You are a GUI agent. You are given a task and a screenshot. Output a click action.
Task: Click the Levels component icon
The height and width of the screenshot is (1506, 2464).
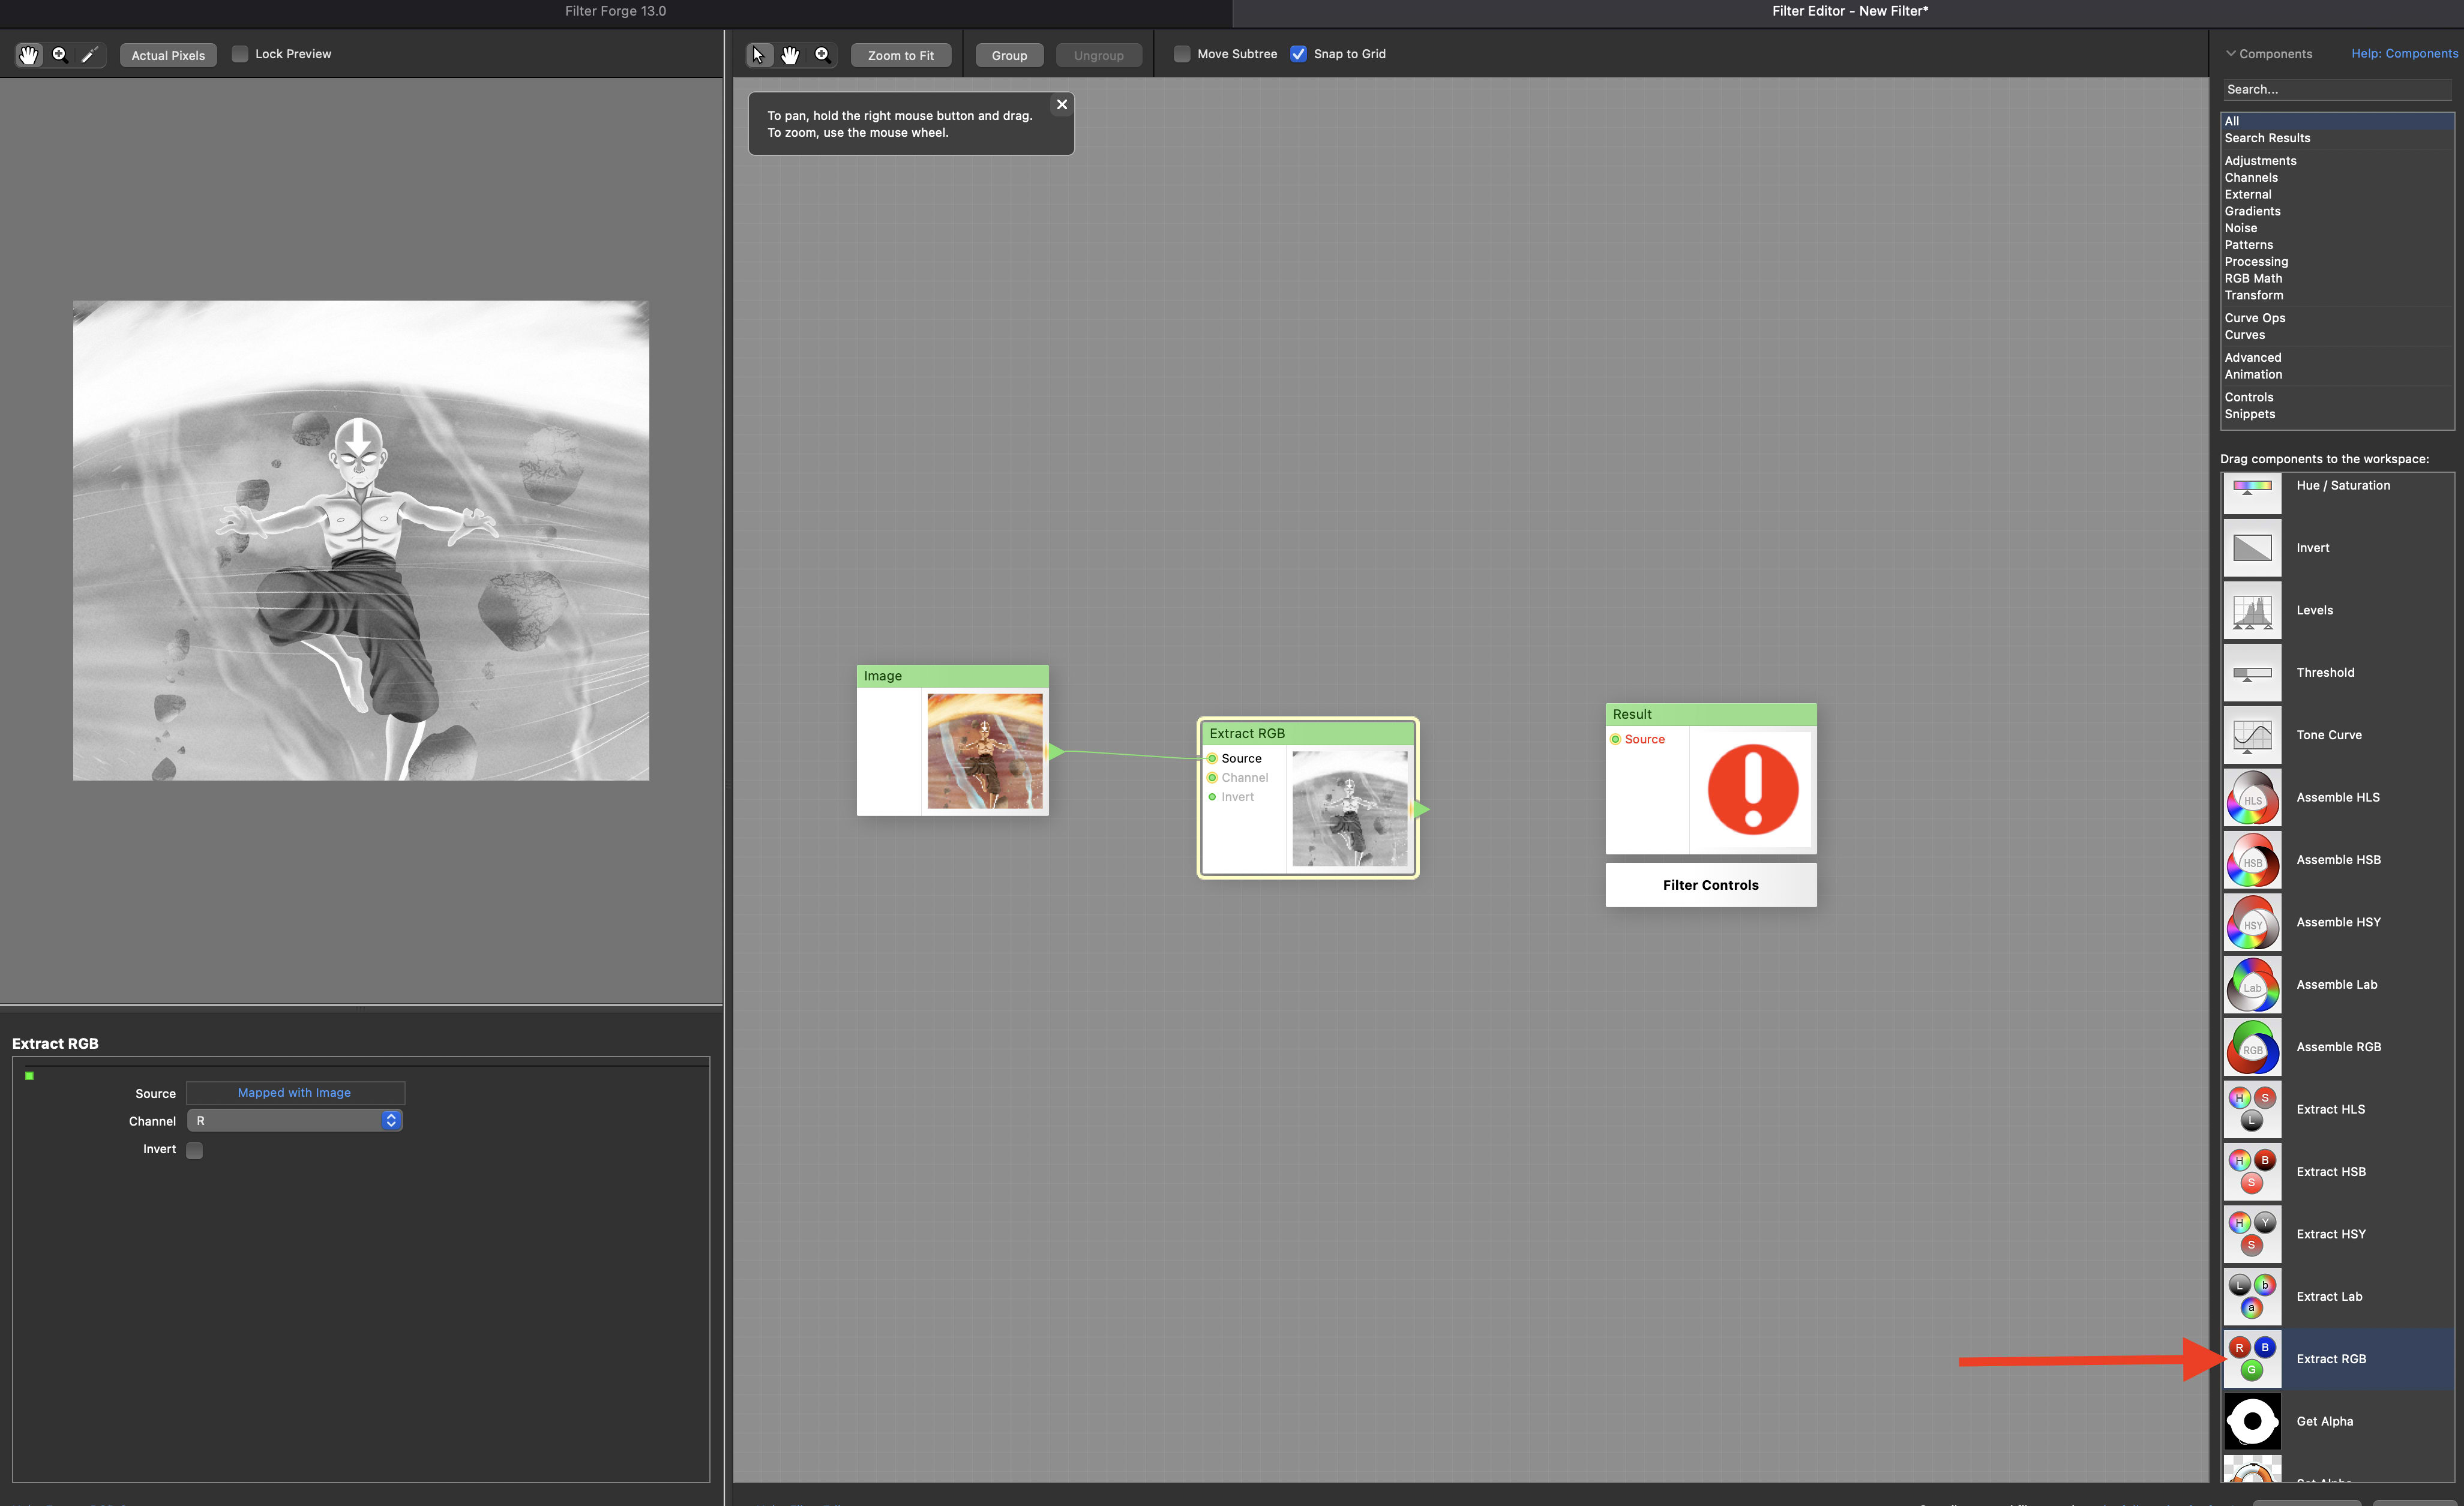(x=2252, y=610)
